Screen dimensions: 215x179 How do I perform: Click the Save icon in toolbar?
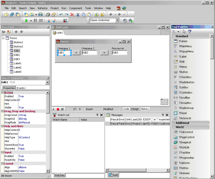[x=40, y=15]
